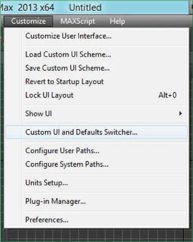
Task: Click the Max 2013 x64 title bar text
Action: 27,8
